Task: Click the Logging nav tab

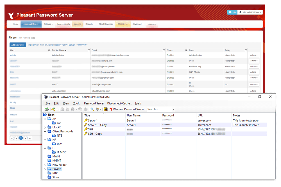Action: coord(78,24)
